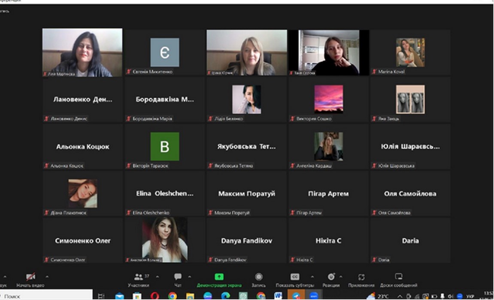This screenshot has height=300, width=494.
Task: Select Tanya Soroka's video tile
Action: click(328, 52)
